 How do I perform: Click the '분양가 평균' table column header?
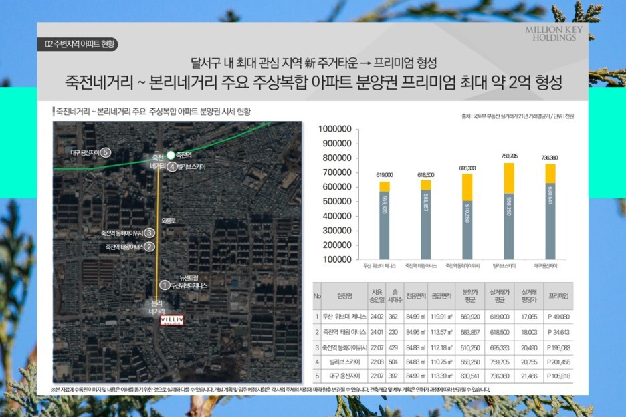click(x=470, y=296)
